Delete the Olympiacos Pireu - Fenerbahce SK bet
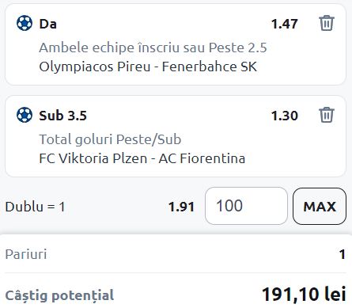352x308 pixels. pyautogui.click(x=327, y=23)
